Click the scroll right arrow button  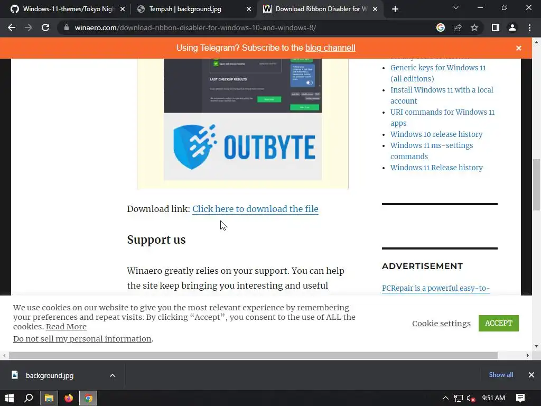pyautogui.click(x=528, y=355)
